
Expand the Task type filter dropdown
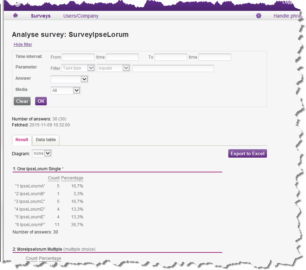click(78, 68)
